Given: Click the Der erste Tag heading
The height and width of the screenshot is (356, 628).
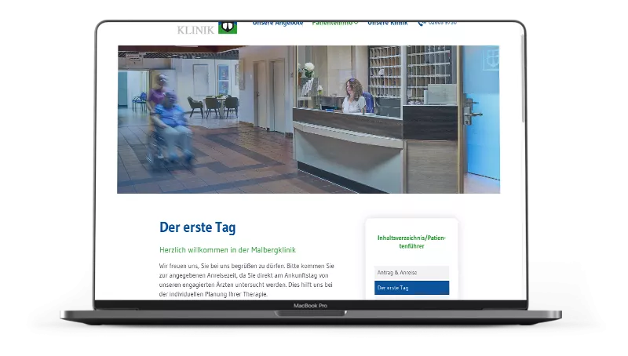Looking at the screenshot, I should (198, 227).
